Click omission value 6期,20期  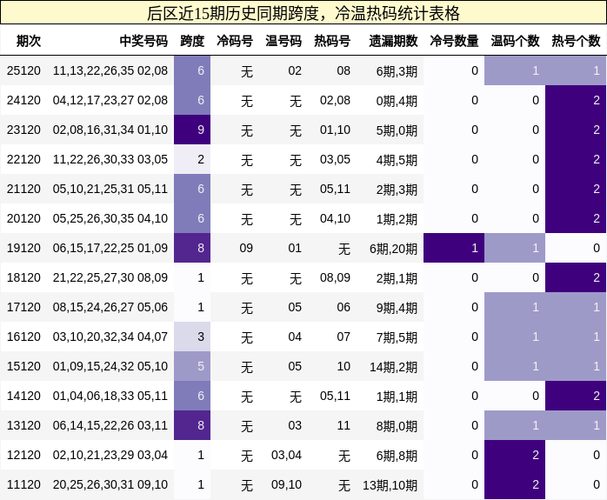pos(394,249)
